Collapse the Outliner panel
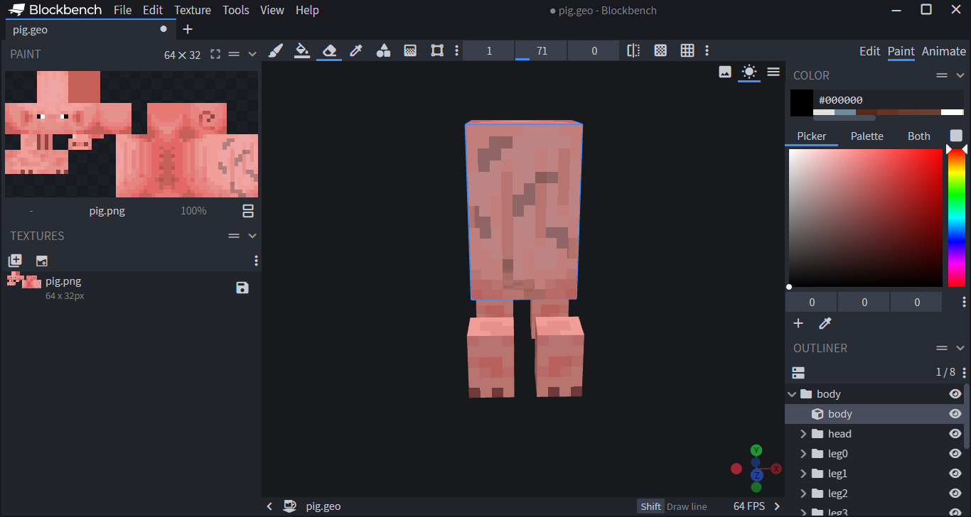Screen dimensions: 971x517 960,348
